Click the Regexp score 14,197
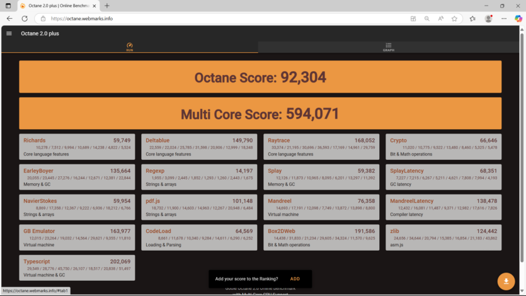Viewport: 526px width, 296px height. point(244,171)
